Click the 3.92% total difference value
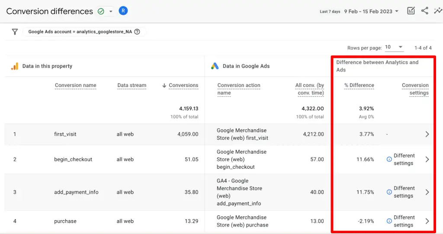This screenshot has height=234, width=443. (x=366, y=109)
